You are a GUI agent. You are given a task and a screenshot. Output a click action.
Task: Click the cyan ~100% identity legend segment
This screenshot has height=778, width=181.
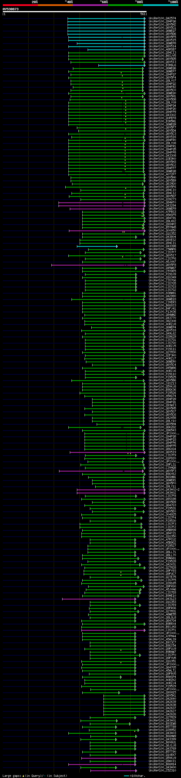[161, 5]
